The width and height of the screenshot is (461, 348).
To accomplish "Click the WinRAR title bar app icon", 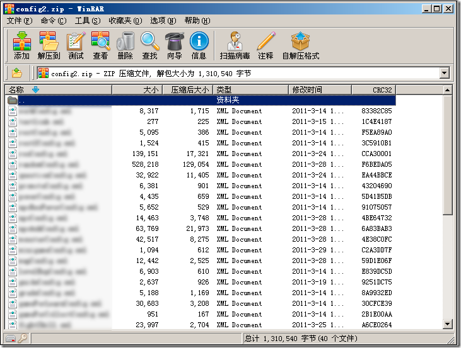I will (9, 9).
